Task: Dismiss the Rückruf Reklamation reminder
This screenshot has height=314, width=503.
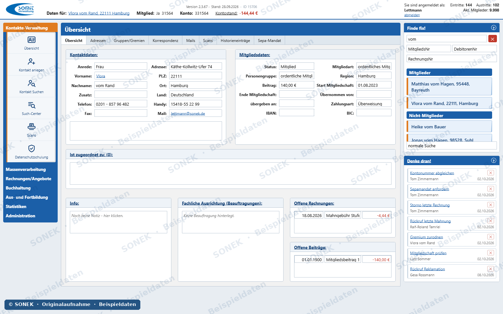Action: click(x=491, y=269)
